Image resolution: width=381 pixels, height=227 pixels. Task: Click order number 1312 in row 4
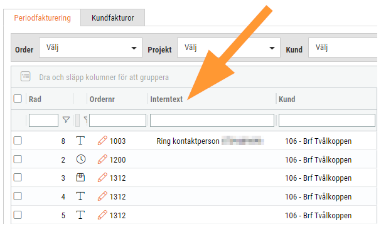pyautogui.click(x=117, y=197)
